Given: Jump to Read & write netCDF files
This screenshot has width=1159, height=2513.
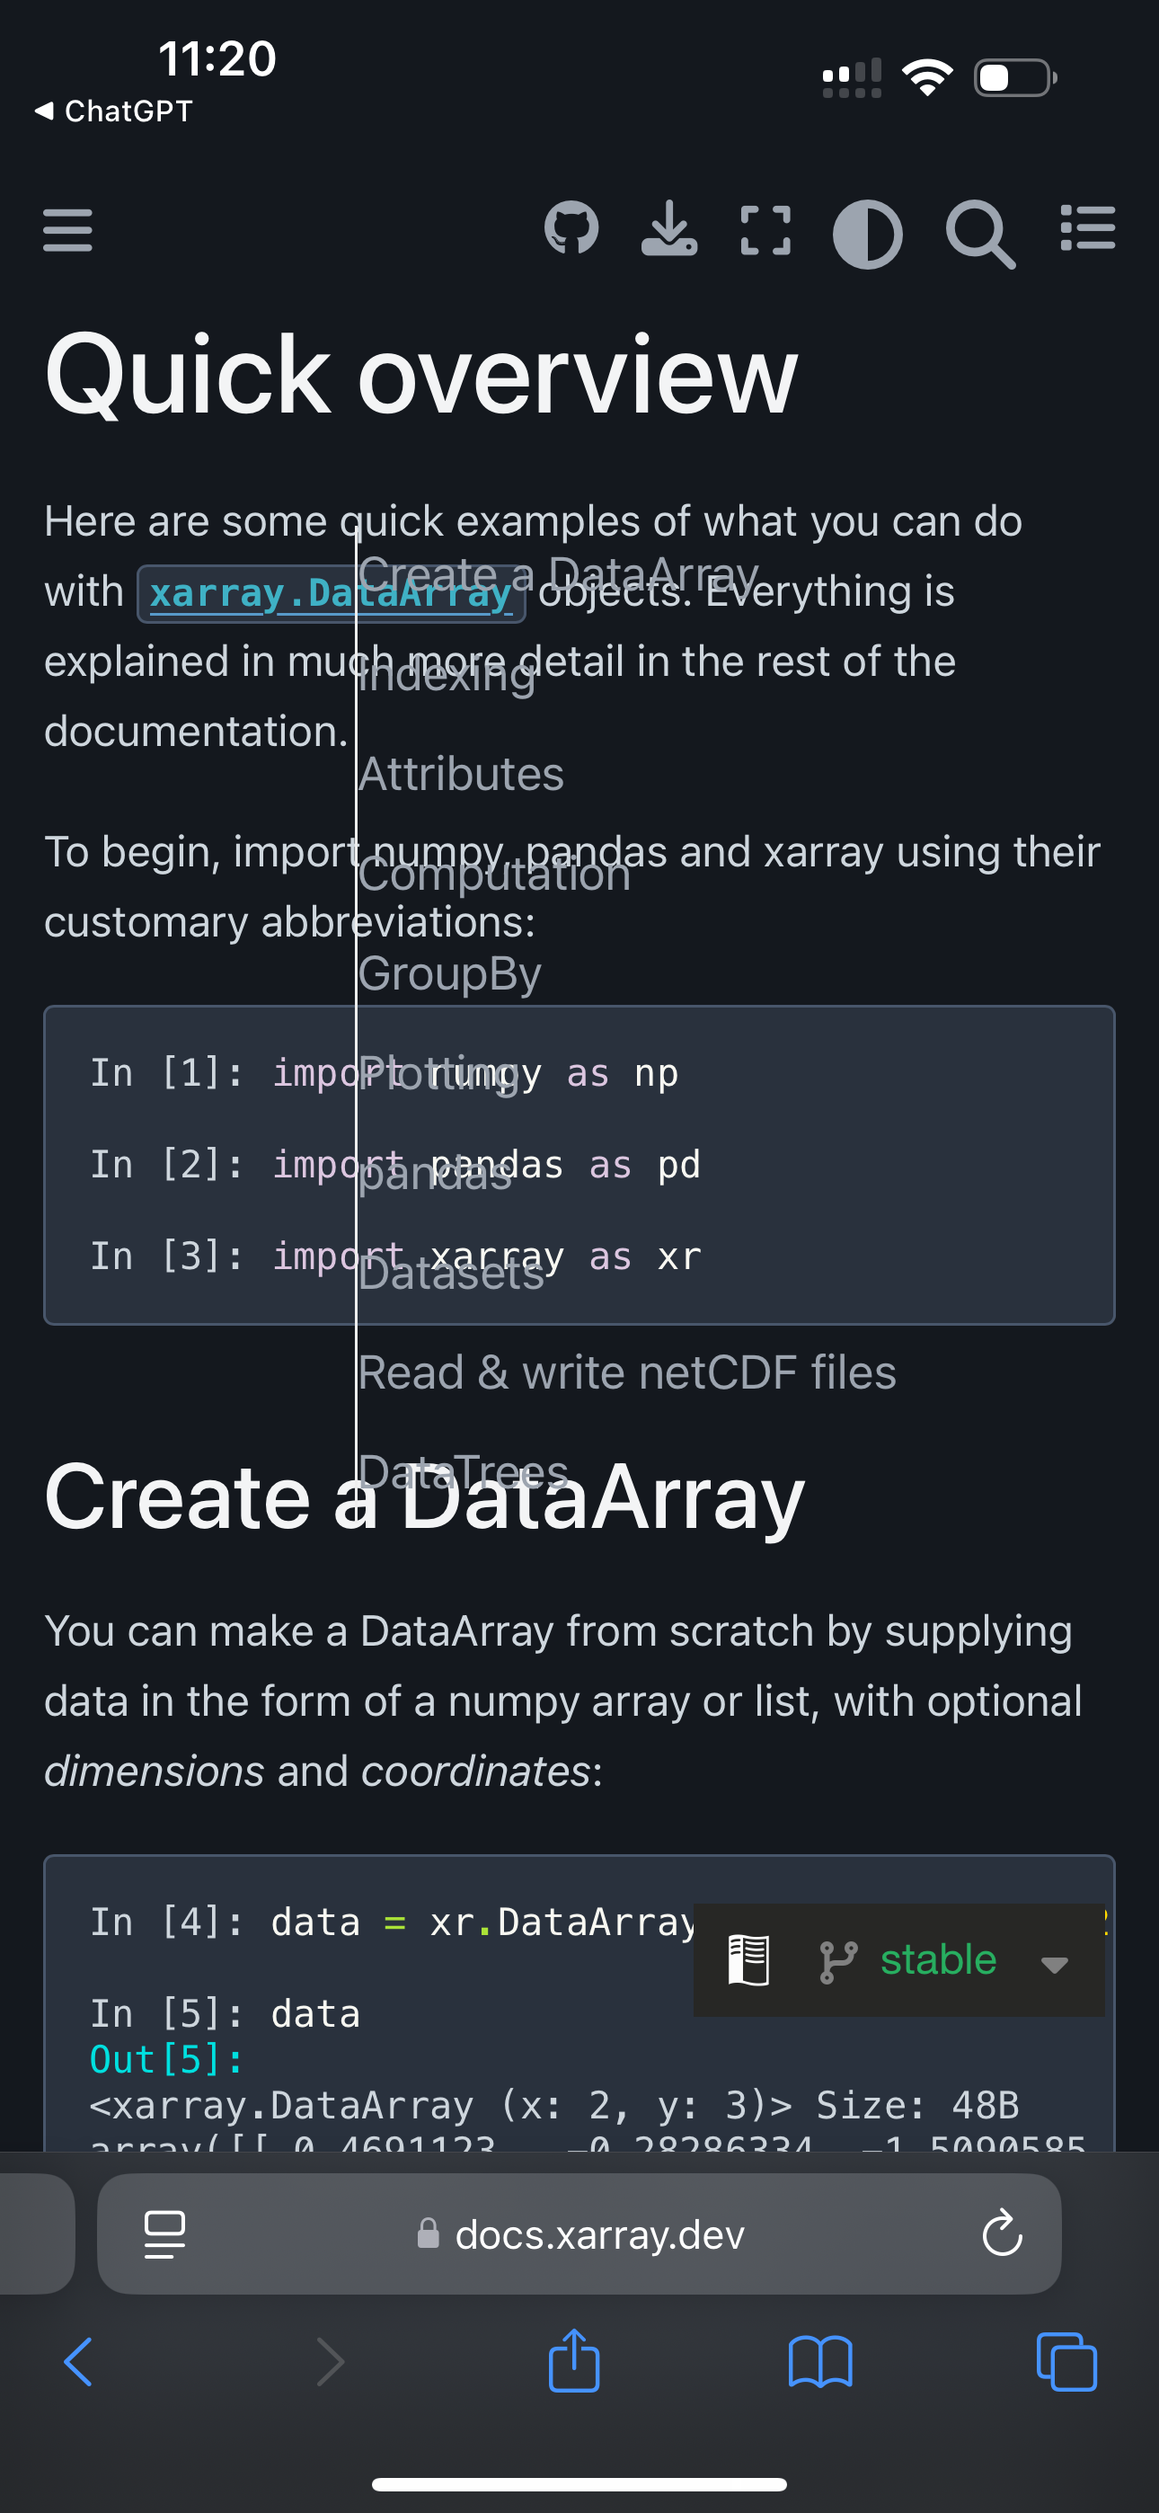Looking at the screenshot, I should [x=626, y=1372].
